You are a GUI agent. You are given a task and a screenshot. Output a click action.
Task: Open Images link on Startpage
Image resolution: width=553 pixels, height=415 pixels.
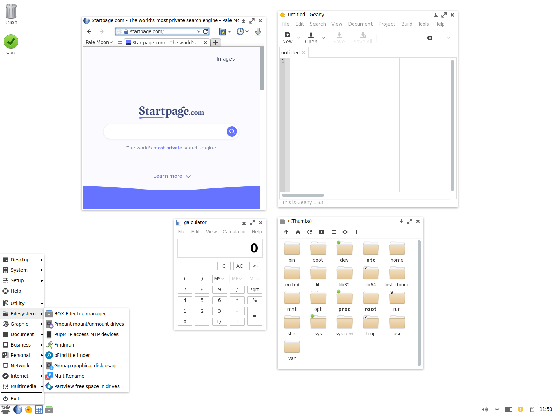pos(226,59)
